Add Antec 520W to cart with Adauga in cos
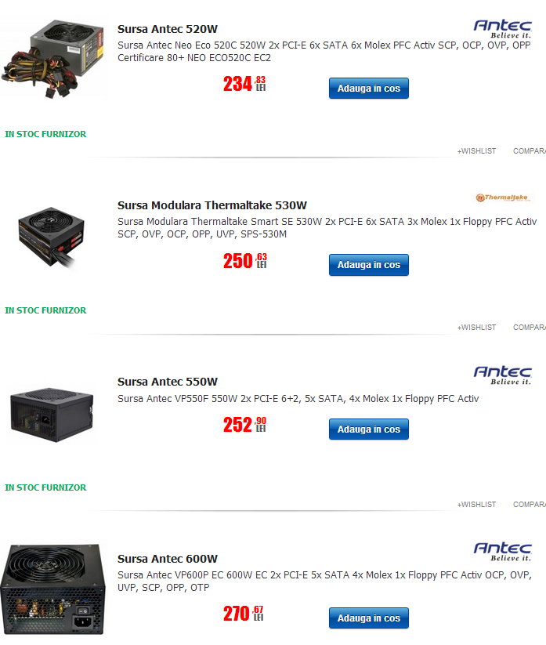546x645 pixels. coord(369,89)
